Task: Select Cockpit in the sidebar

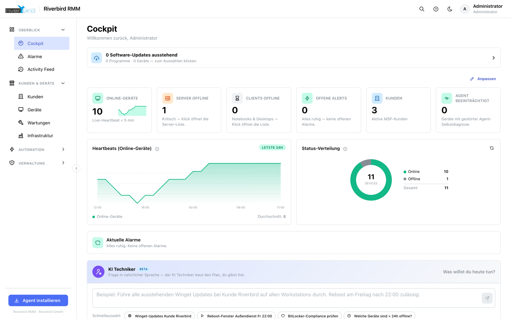Action: (42, 43)
